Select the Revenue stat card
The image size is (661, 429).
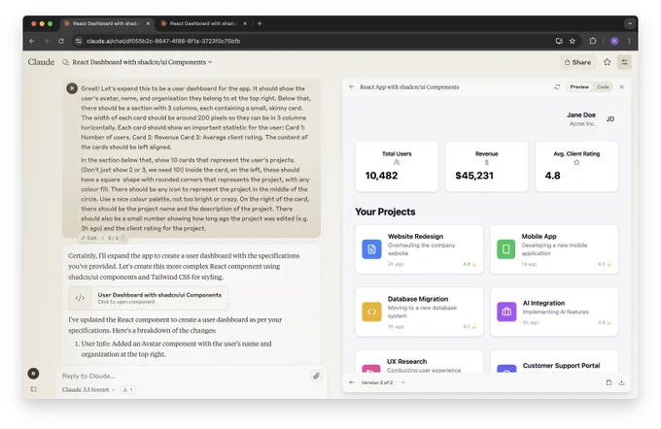486,166
